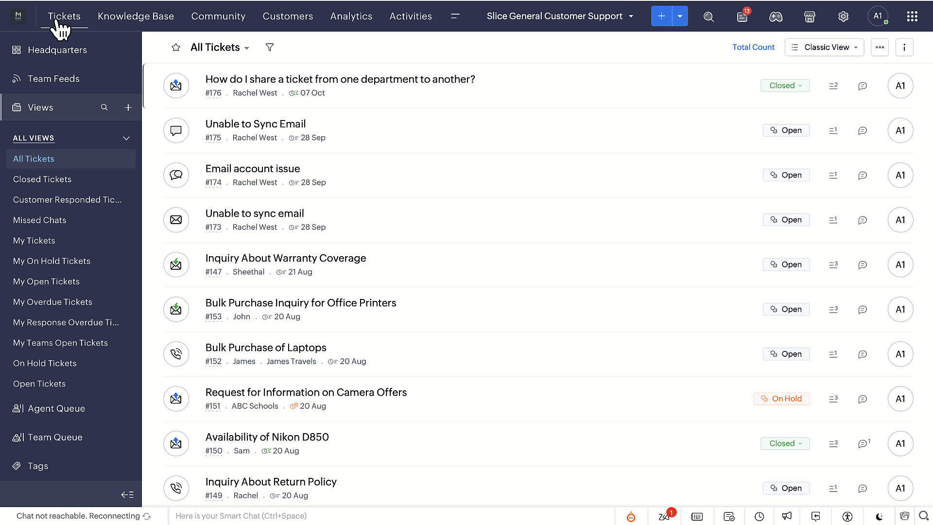Open the notifications icon with badge 13
This screenshot has height=525, width=933.
pos(742,17)
